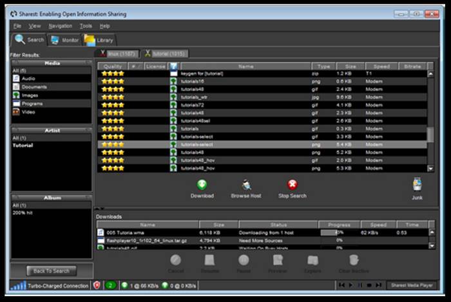Sort downloads by the Progress column header
Screen dimensions: 451x302
pyautogui.click(x=339, y=225)
